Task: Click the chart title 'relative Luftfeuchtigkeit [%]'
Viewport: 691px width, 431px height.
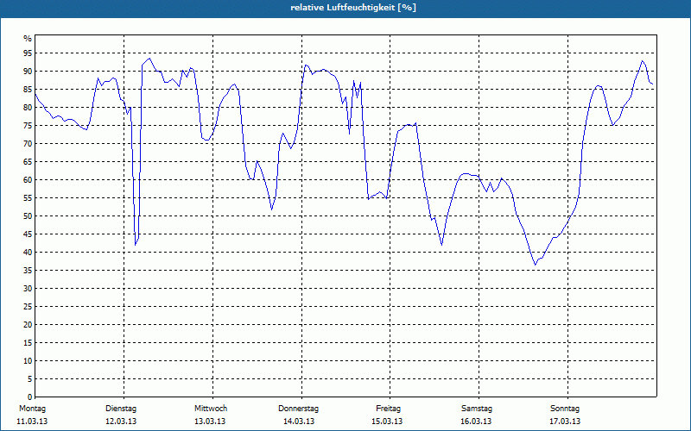Action: (353, 8)
